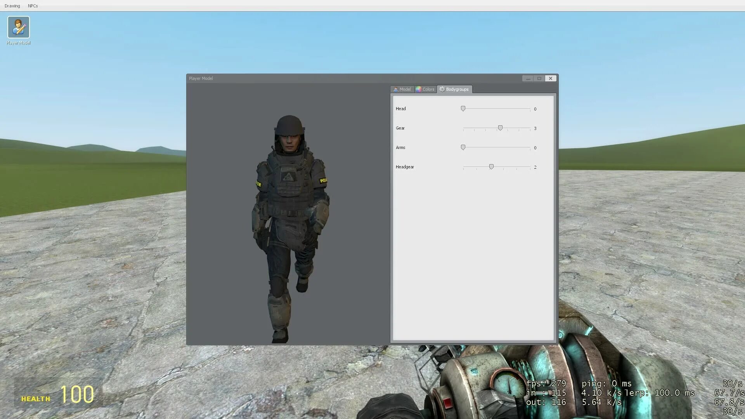
Task: Click the Arms value number field
Action: [535, 148]
